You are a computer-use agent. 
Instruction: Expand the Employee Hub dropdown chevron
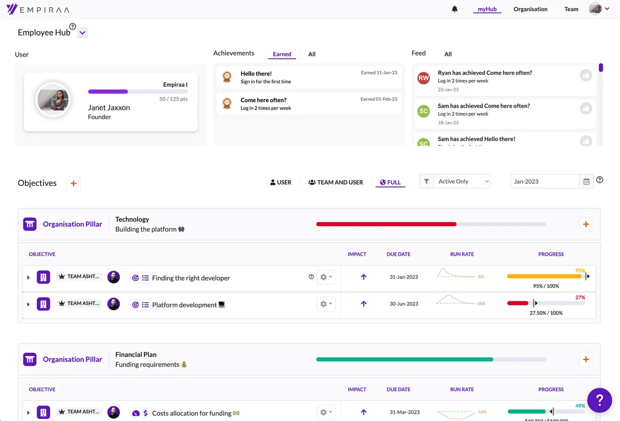(83, 33)
